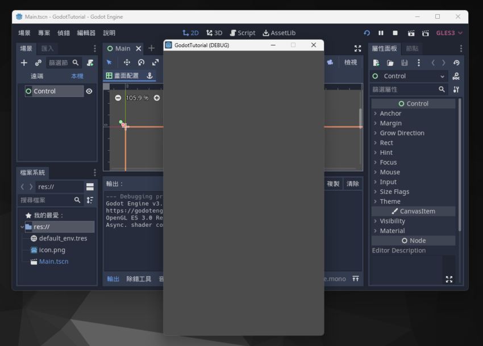Image resolution: width=483 pixels, height=346 pixels.
Task: Attach a script to the Control node
Action: coord(90,63)
